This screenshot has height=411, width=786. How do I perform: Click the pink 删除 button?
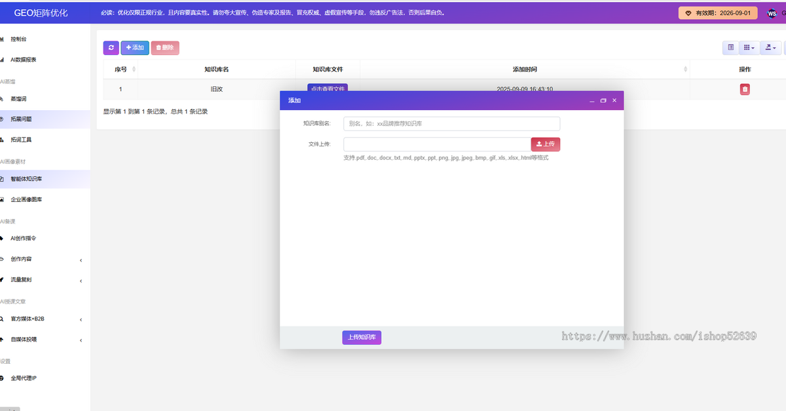pyautogui.click(x=165, y=48)
